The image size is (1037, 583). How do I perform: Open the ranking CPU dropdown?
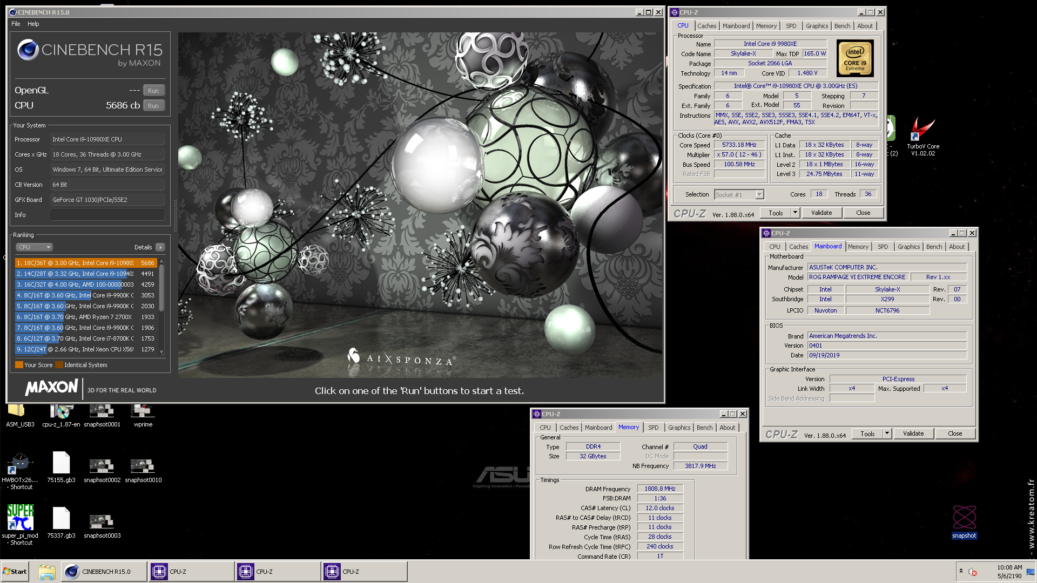[x=34, y=247]
